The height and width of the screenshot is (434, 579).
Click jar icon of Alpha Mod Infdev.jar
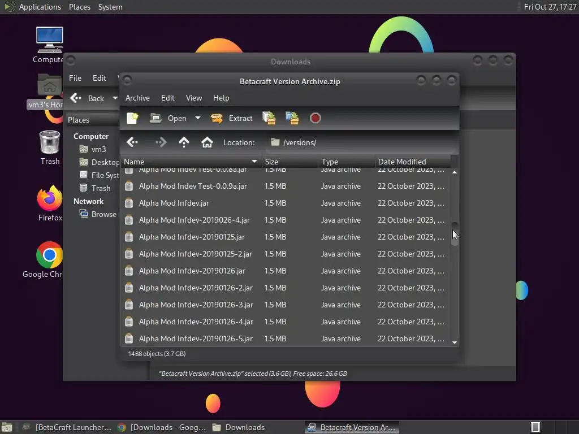tap(129, 203)
